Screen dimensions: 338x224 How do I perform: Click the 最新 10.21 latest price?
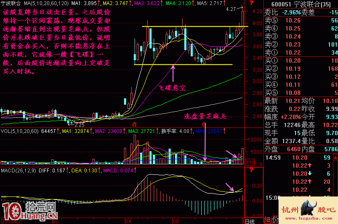[293, 101]
